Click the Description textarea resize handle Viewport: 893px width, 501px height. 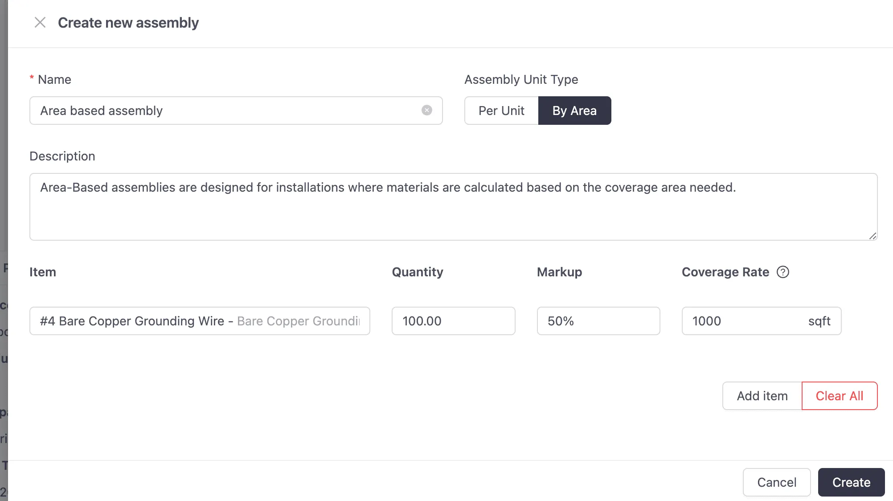(x=873, y=236)
